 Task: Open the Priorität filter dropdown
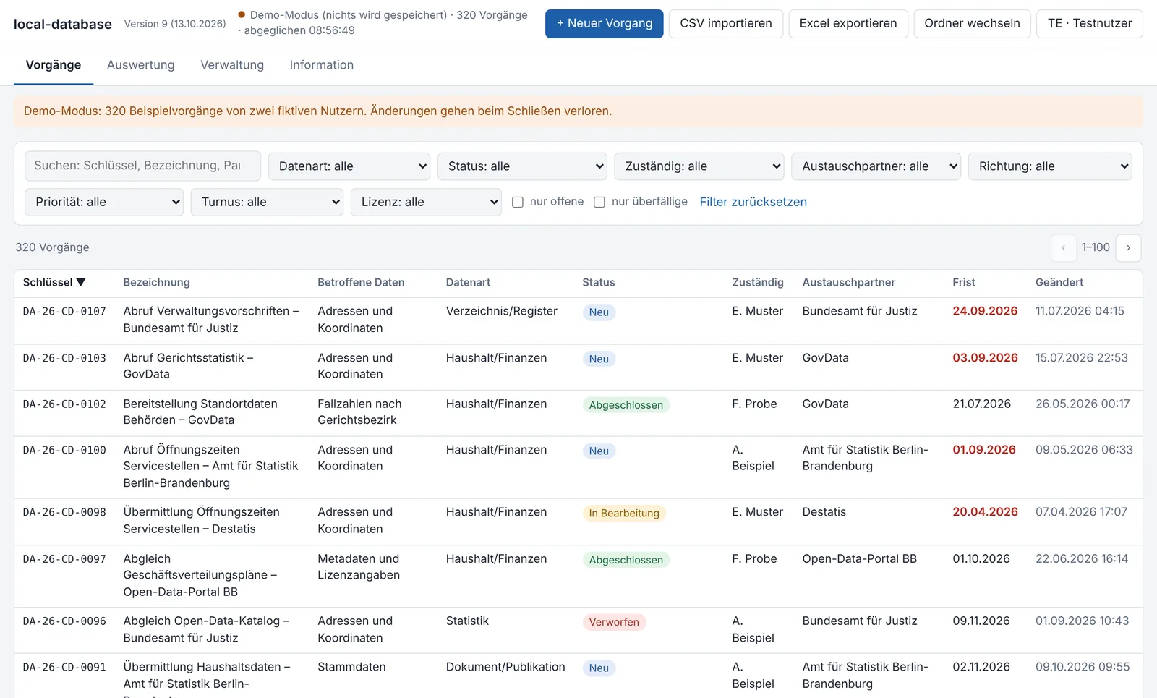(104, 203)
